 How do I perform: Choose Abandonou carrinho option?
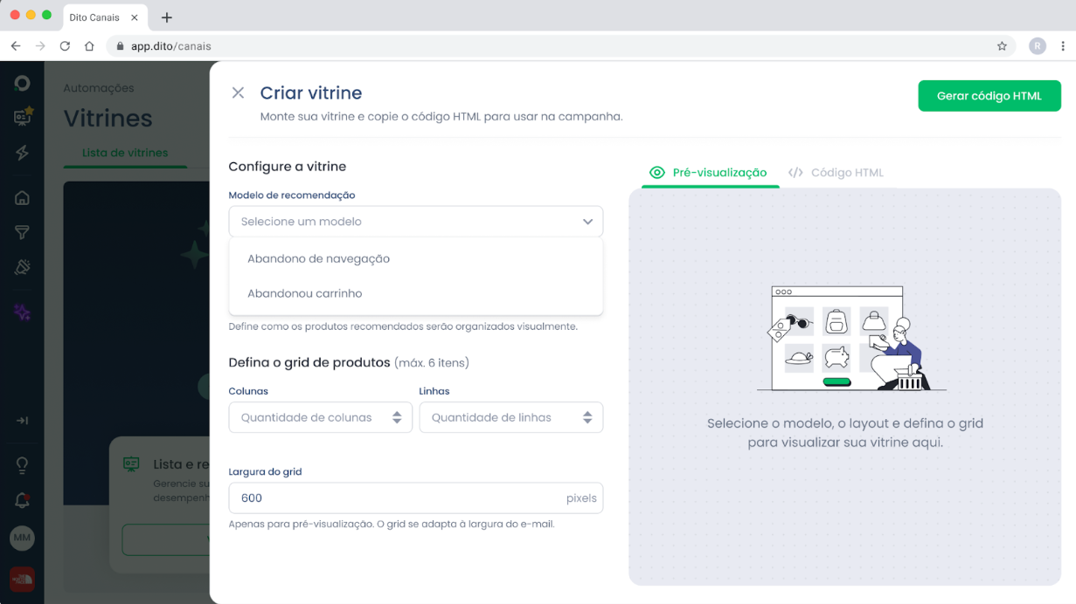pyautogui.click(x=416, y=293)
